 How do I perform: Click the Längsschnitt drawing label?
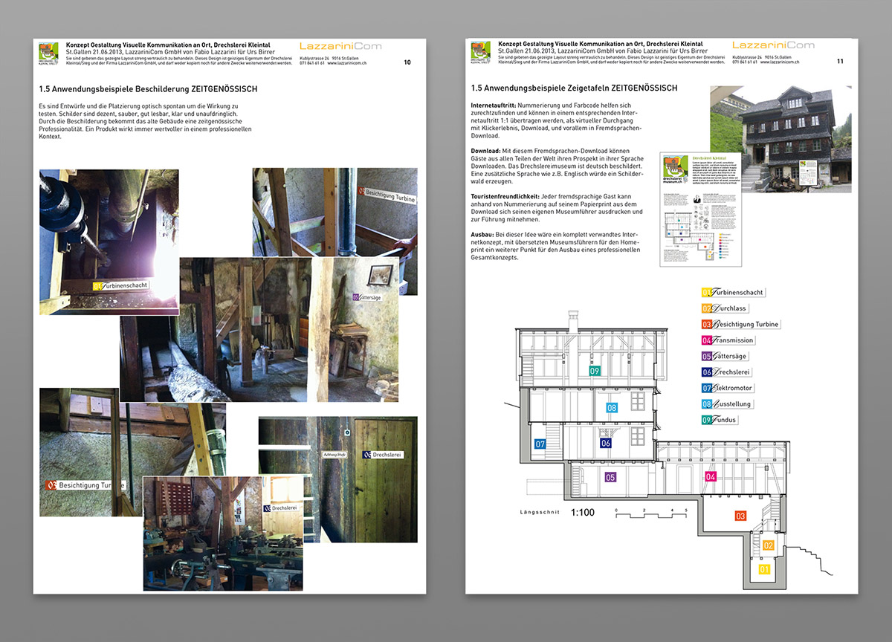pyautogui.click(x=538, y=513)
